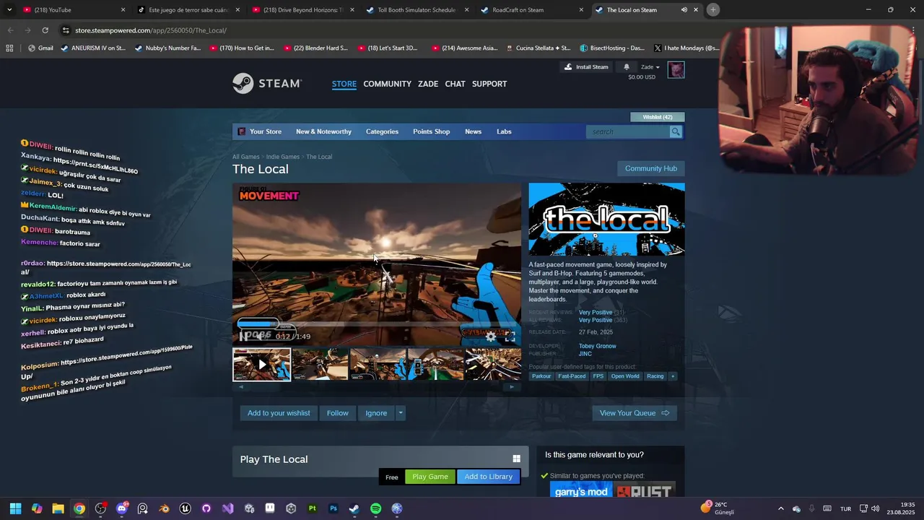Click the Windows logo icon next to Play The Local
Viewport: 924px width, 520px height.
pyautogui.click(x=516, y=459)
